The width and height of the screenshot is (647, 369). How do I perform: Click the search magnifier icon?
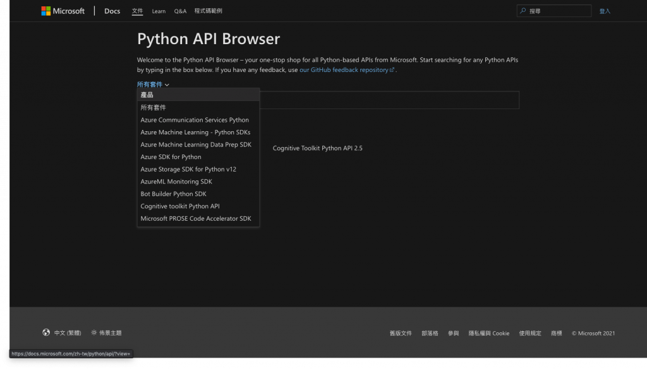(x=523, y=11)
